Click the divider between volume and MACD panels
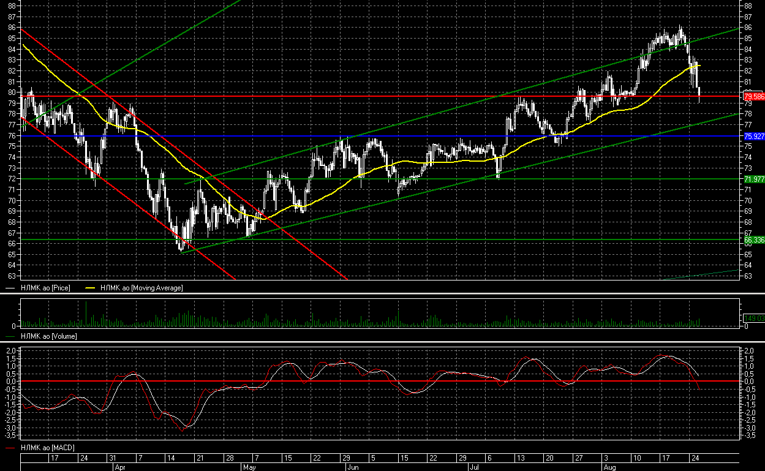This screenshot has width=765, height=471. (382, 342)
